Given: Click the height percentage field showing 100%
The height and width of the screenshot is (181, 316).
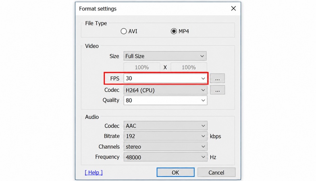Looking at the screenshot, I should pos(189,68).
